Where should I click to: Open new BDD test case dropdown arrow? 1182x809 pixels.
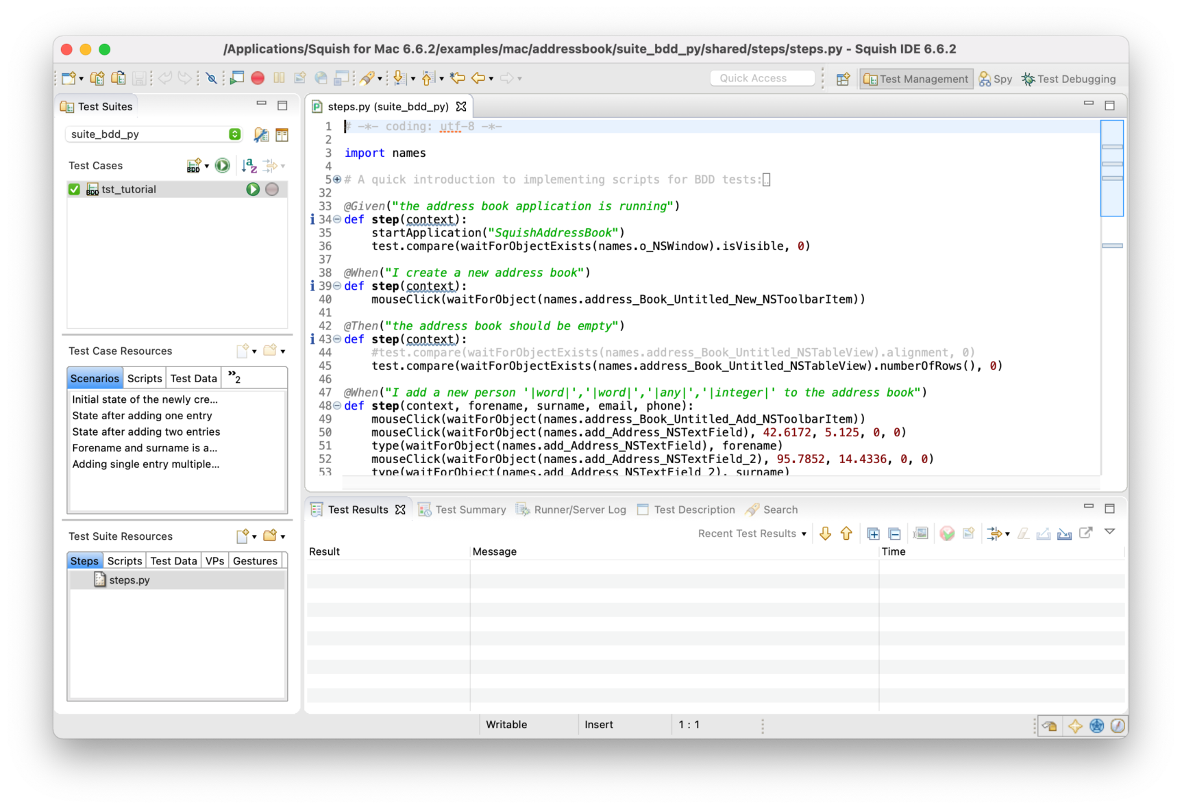(x=207, y=166)
